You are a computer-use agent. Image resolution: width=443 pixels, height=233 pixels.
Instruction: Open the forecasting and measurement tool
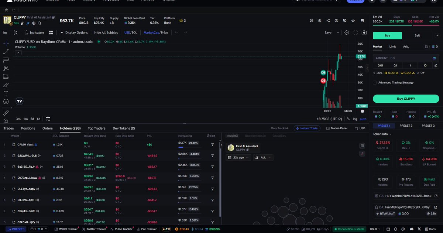pyautogui.click(x=6, y=77)
